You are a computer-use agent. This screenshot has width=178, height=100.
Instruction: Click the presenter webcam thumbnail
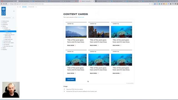click(11, 90)
